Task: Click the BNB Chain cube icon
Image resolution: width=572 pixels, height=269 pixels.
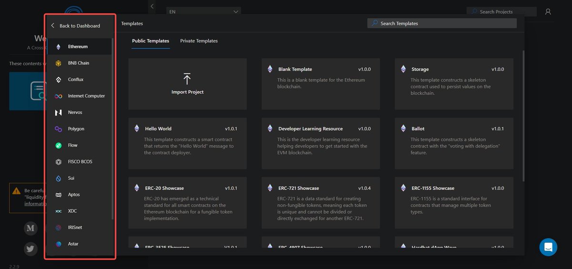Action: click(58, 63)
